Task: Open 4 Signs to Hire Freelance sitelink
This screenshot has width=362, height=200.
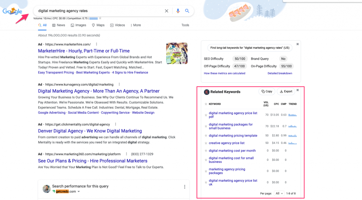Action: coord(130,72)
